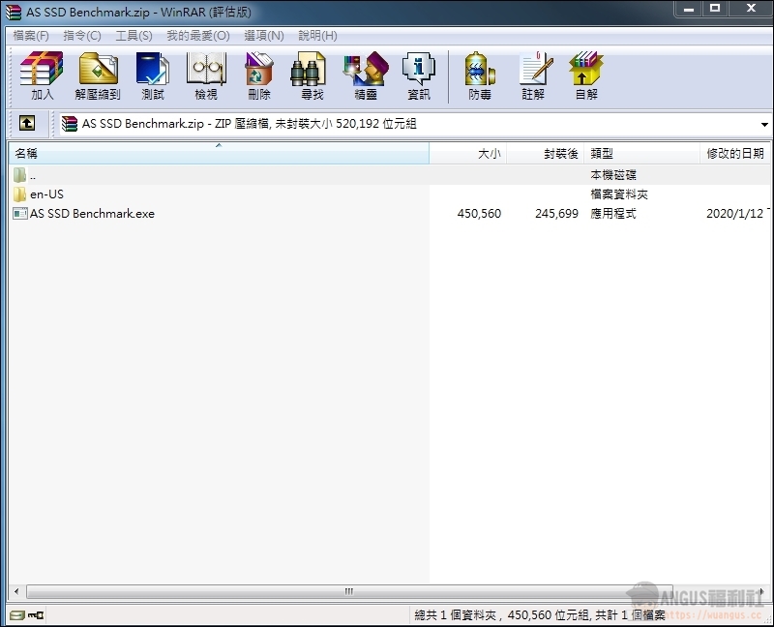
Task: Select AS SSD Benchmark.exe file
Action: pos(91,214)
